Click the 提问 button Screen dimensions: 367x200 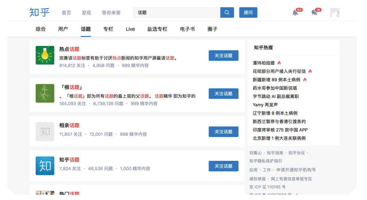(x=248, y=13)
